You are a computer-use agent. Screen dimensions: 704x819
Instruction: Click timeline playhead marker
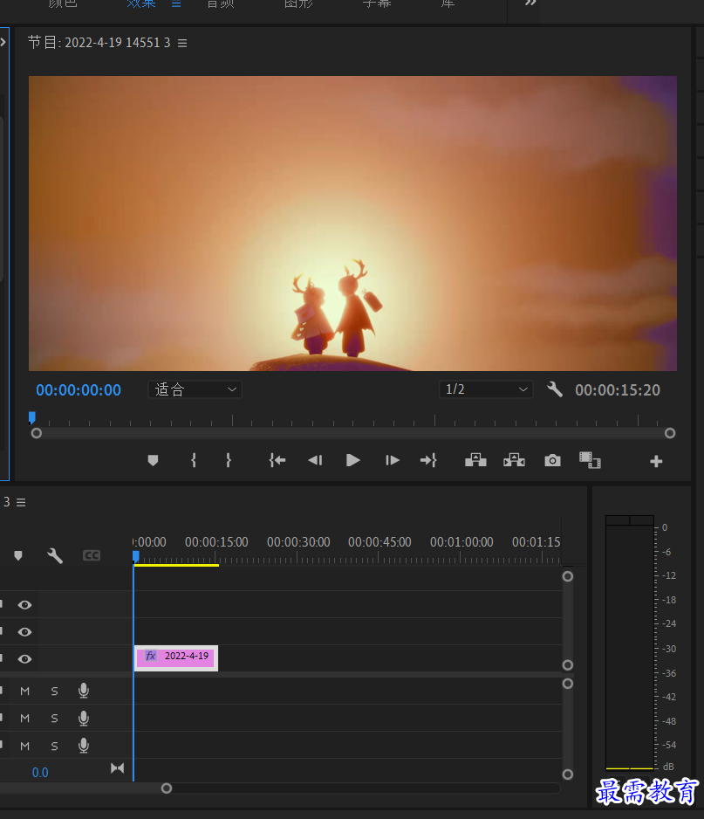(x=136, y=557)
